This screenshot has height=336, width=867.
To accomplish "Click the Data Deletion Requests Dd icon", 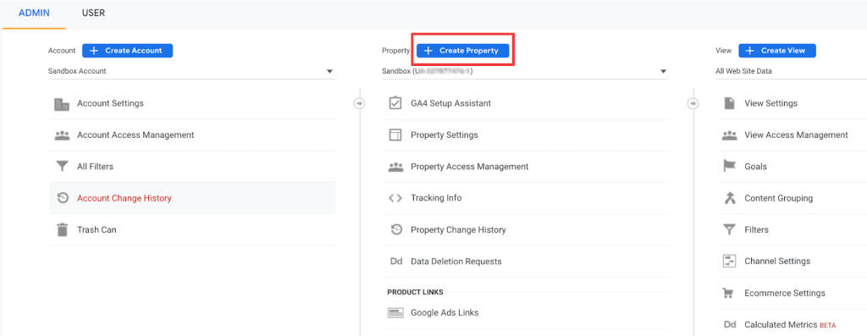I will (x=396, y=262).
